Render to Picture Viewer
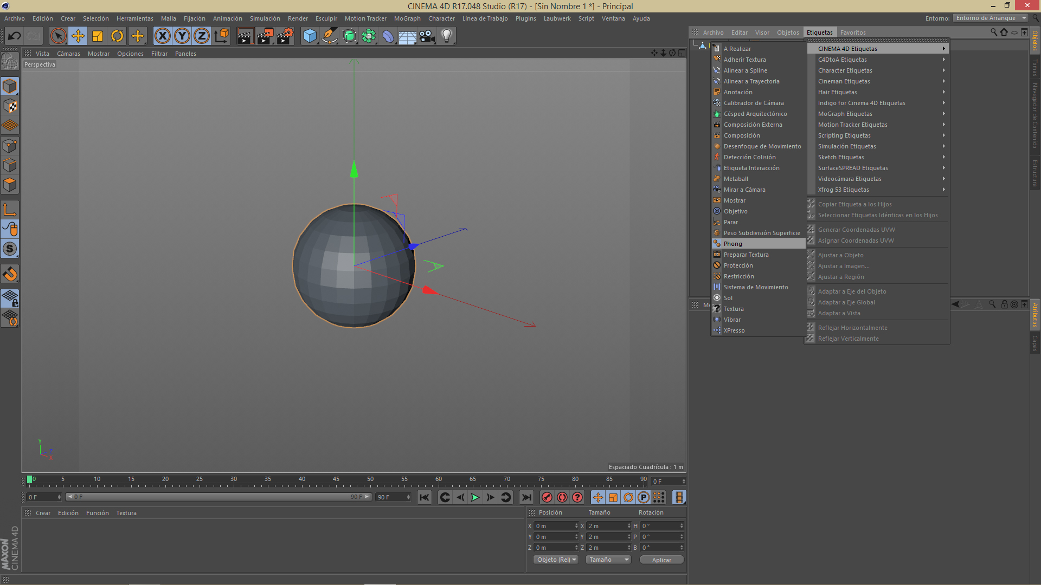 pyautogui.click(x=265, y=36)
